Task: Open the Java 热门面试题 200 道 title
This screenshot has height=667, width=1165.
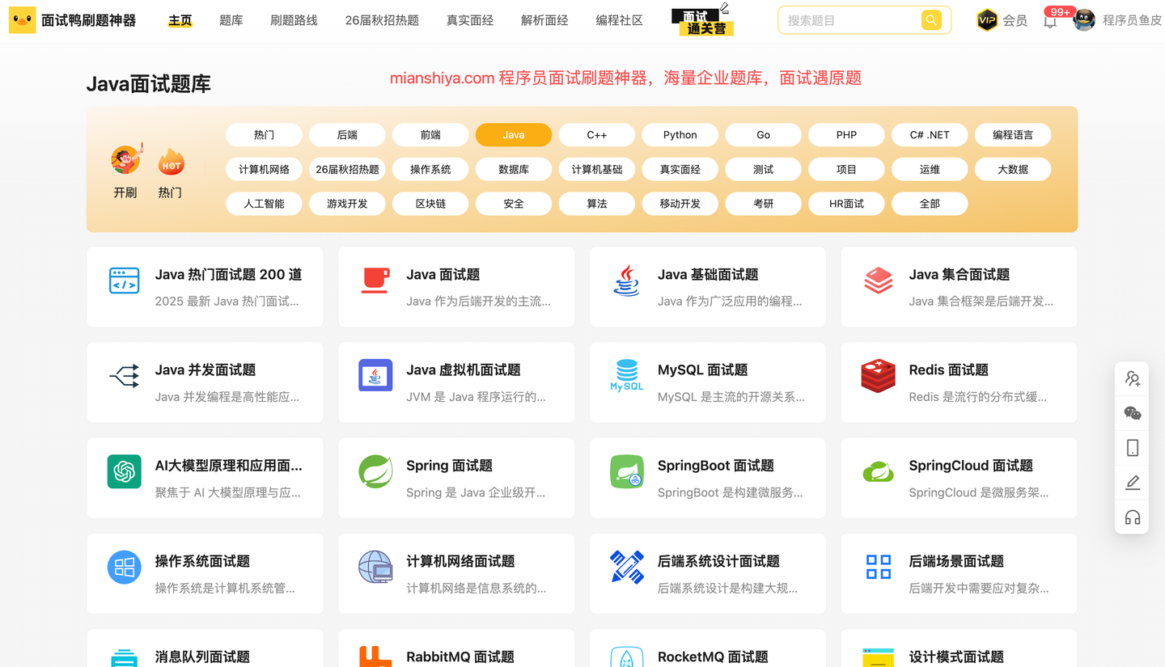Action: tap(228, 275)
